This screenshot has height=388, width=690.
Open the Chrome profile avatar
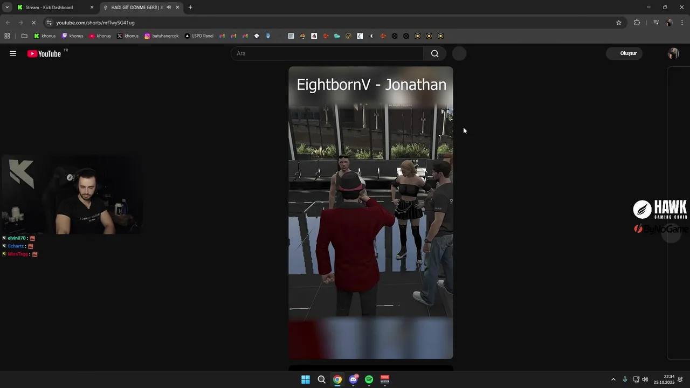[x=669, y=23]
